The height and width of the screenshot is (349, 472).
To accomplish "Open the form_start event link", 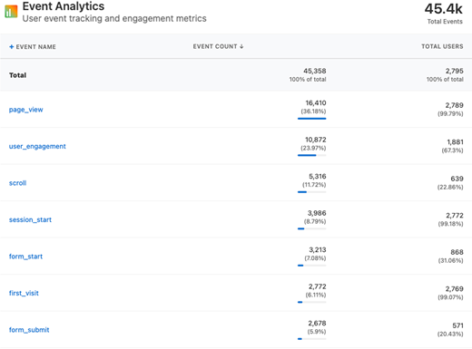I will click(x=25, y=257).
